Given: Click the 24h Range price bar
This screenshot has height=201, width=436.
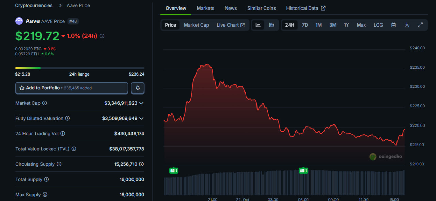Looking at the screenshot, I should point(80,68).
